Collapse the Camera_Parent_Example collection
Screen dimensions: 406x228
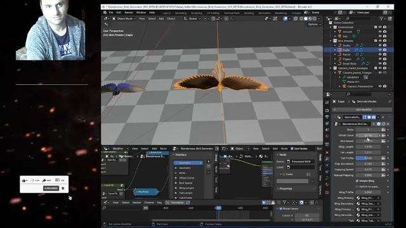(x=331, y=68)
